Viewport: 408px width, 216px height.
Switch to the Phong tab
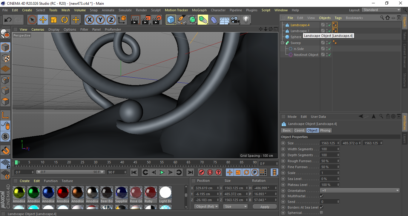[x=325, y=130]
